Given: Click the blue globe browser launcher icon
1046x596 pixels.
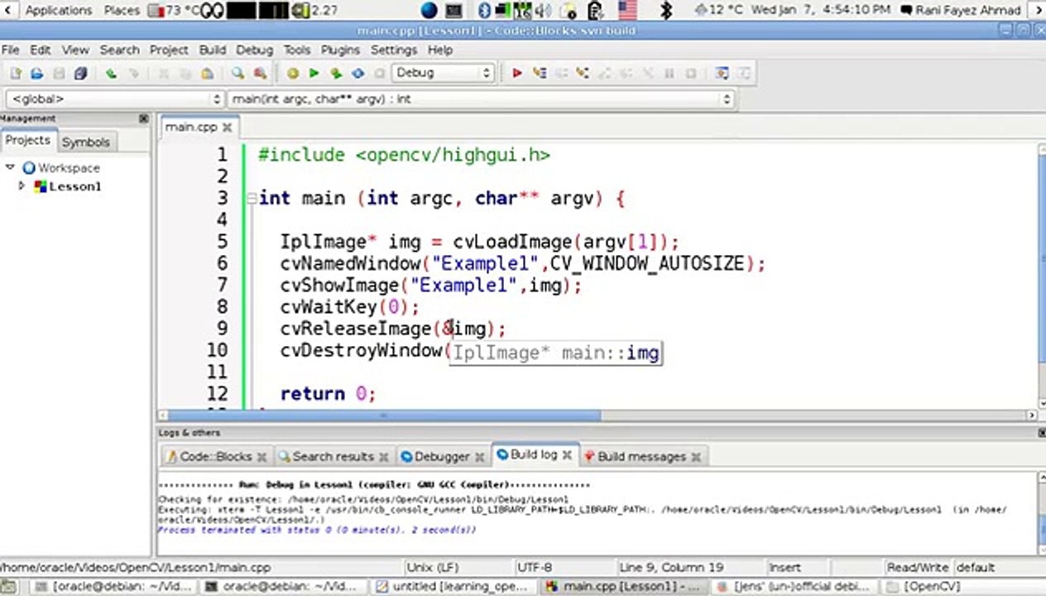Looking at the screenshot, I should coord(429,10).
